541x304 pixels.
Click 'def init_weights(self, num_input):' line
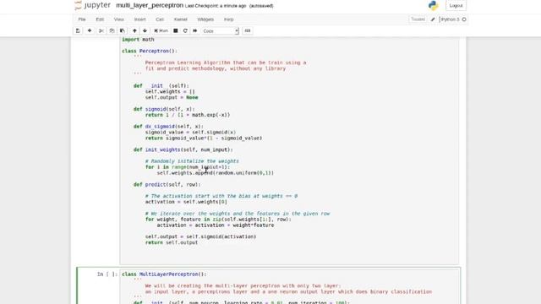183,149
